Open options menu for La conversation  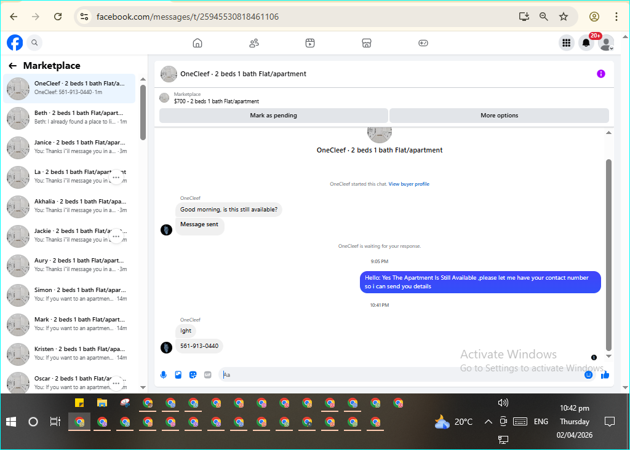pos(116,177)
